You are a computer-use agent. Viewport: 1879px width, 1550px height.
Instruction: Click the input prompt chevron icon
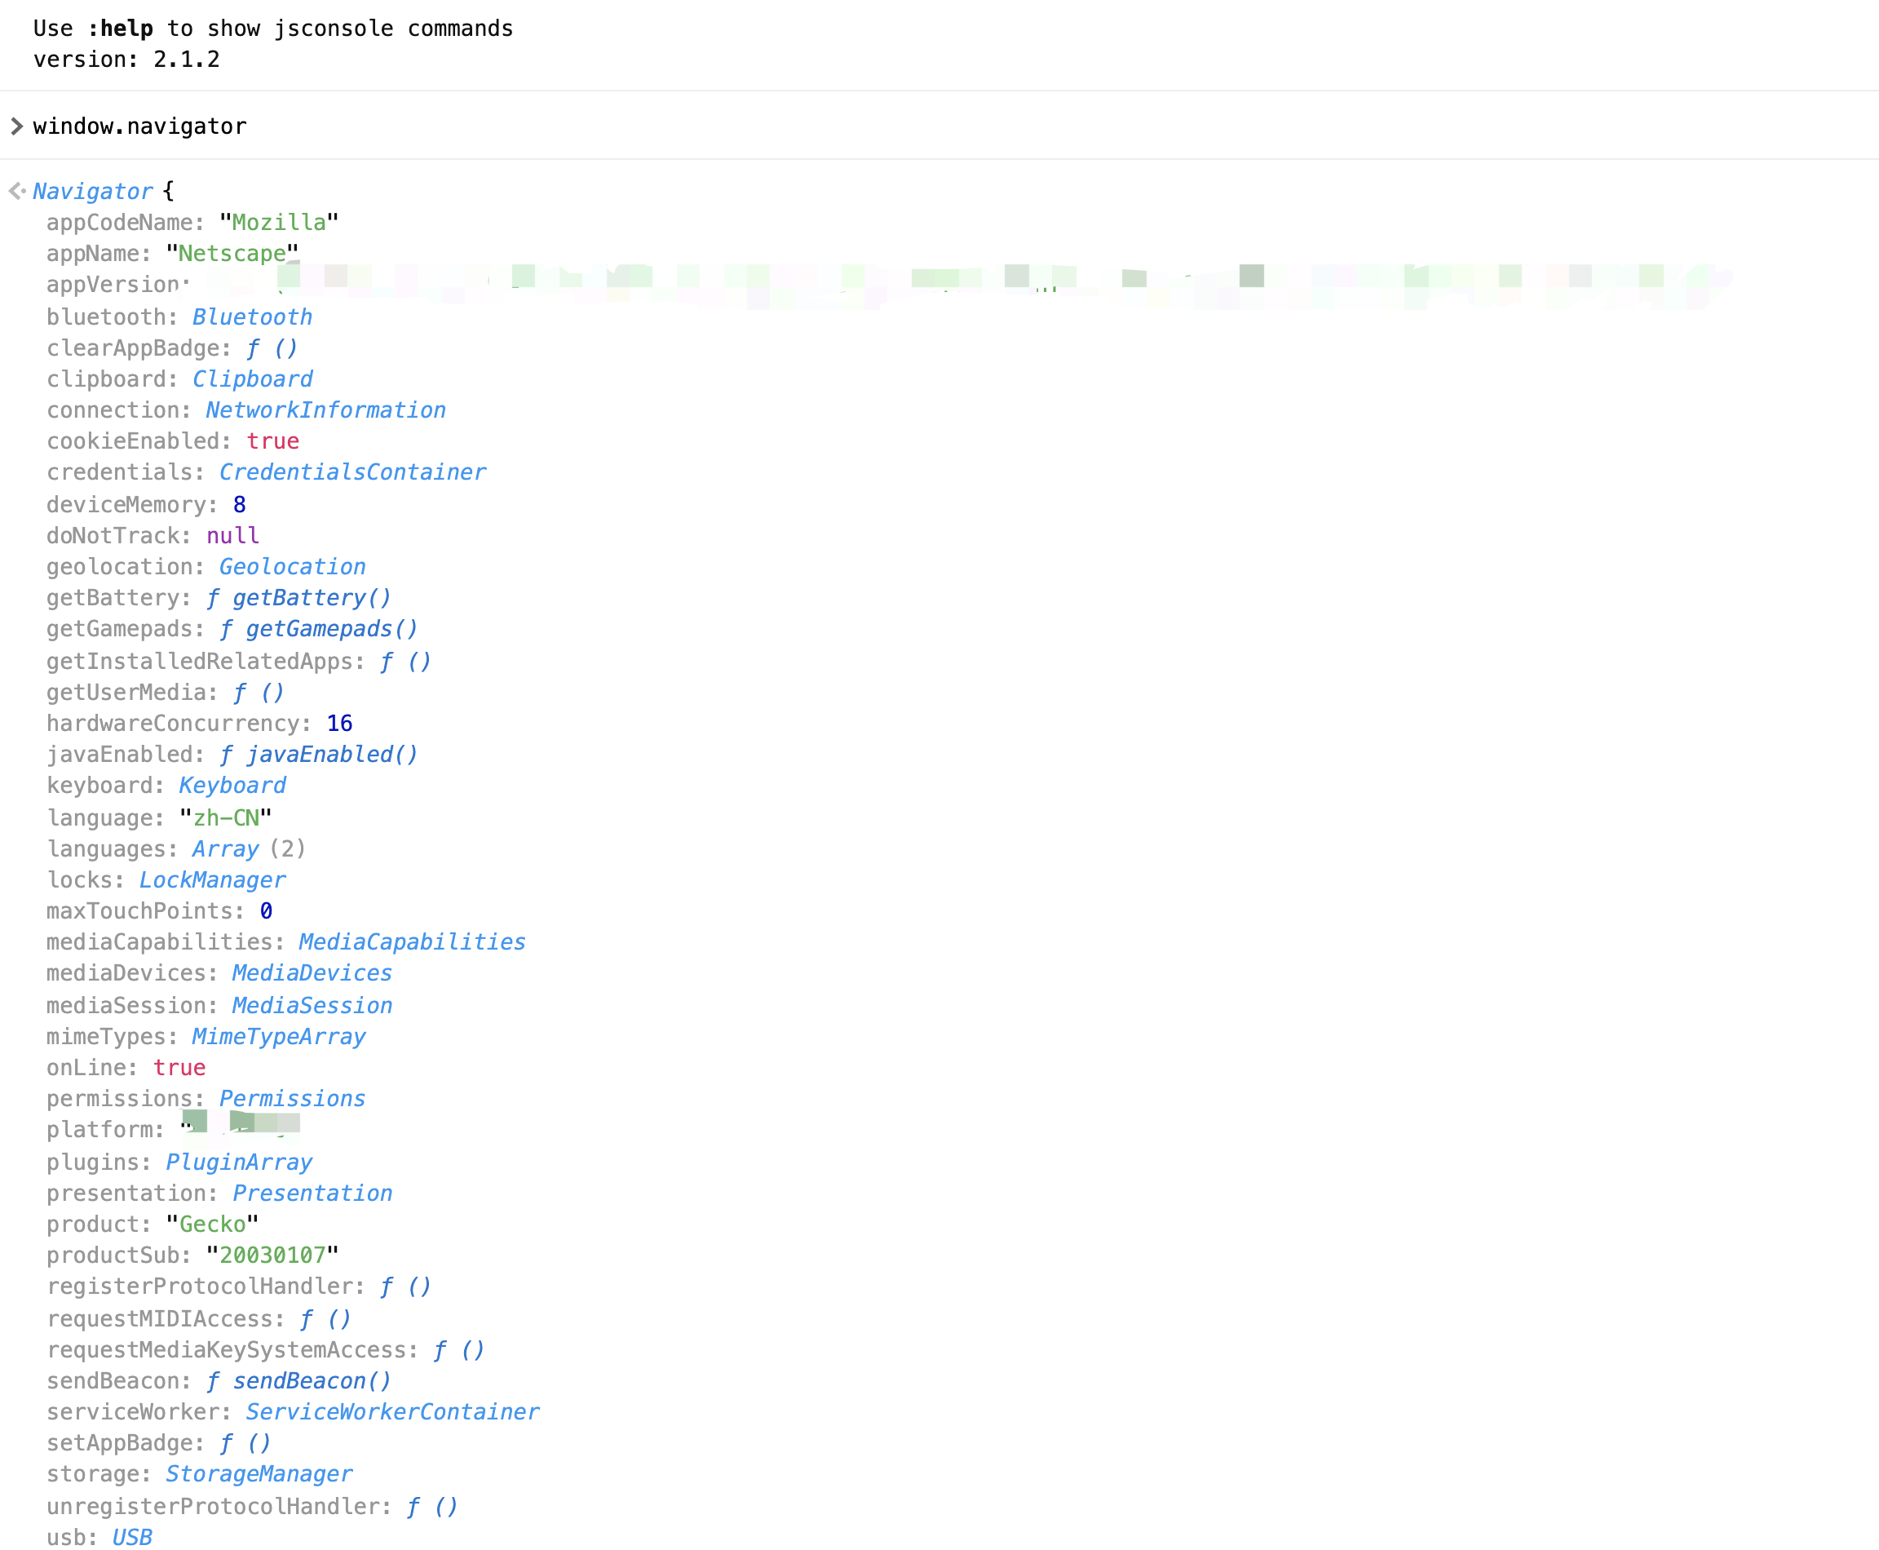click(x=16, y=126)
